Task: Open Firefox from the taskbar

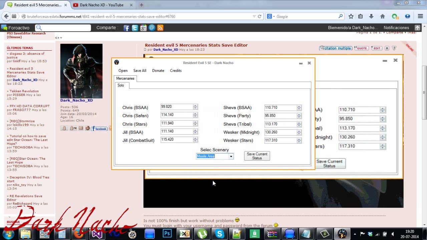Action: click(79, 234)
